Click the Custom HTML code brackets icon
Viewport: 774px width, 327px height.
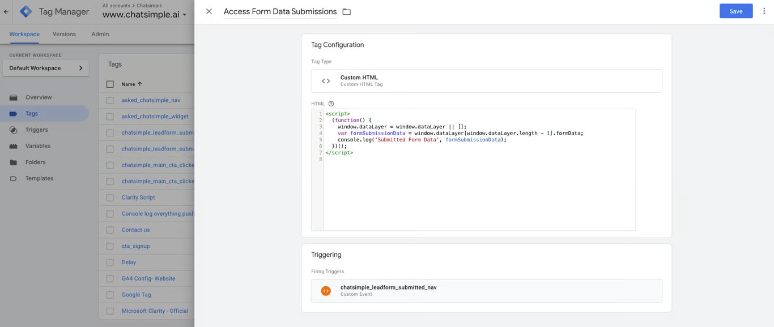click(x=326, y=81)
